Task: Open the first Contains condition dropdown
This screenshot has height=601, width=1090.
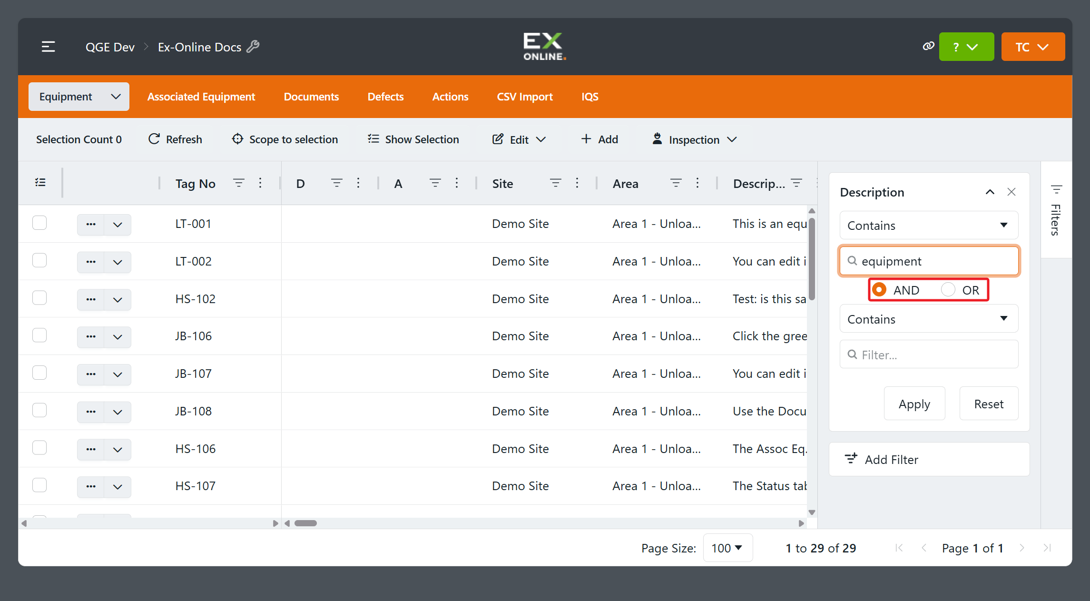Action: pyautogui.click(x=929, y=225)
